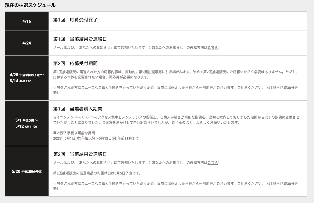Image resolution: width=314 pixels, height=203 pixels.
Task: Click the 5/20 午後以降の予定 date cell
Action: 27,171
